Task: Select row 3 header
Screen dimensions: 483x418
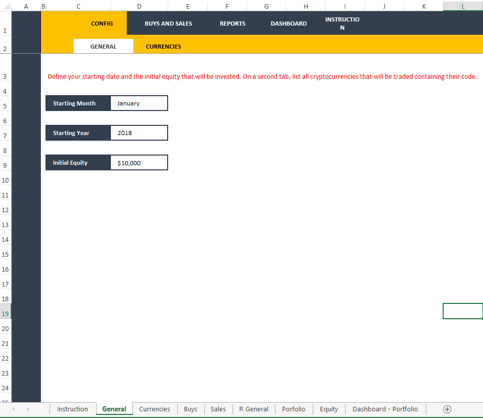Action: 6,68
